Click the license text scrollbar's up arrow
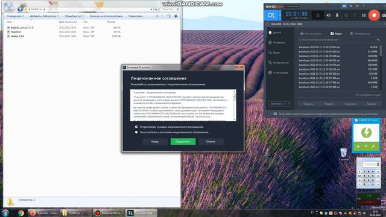Image resolution: width=386 pixels, height=217 pixels. pyautogui.click(x=235, y=91)
